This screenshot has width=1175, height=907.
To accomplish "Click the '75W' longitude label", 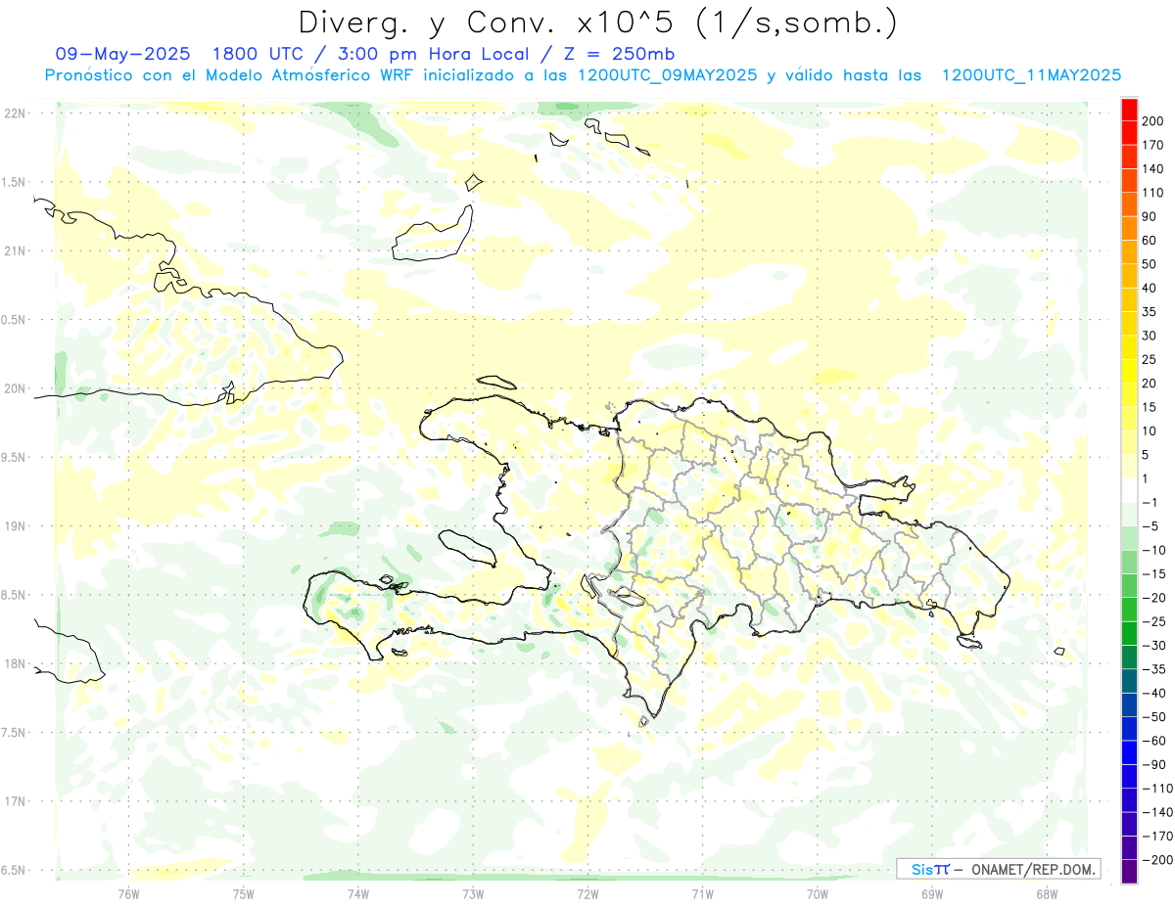I will (244, 893).
